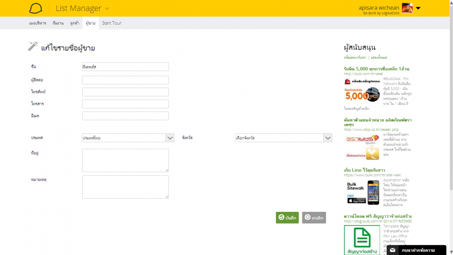Focus the ชื่อ name input field
The width and height of the screenshot is (453, 255).
tap(125, 67)
